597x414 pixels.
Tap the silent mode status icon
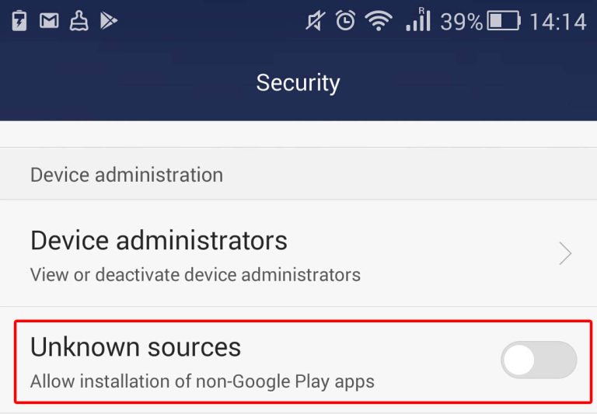click(314, 21)
